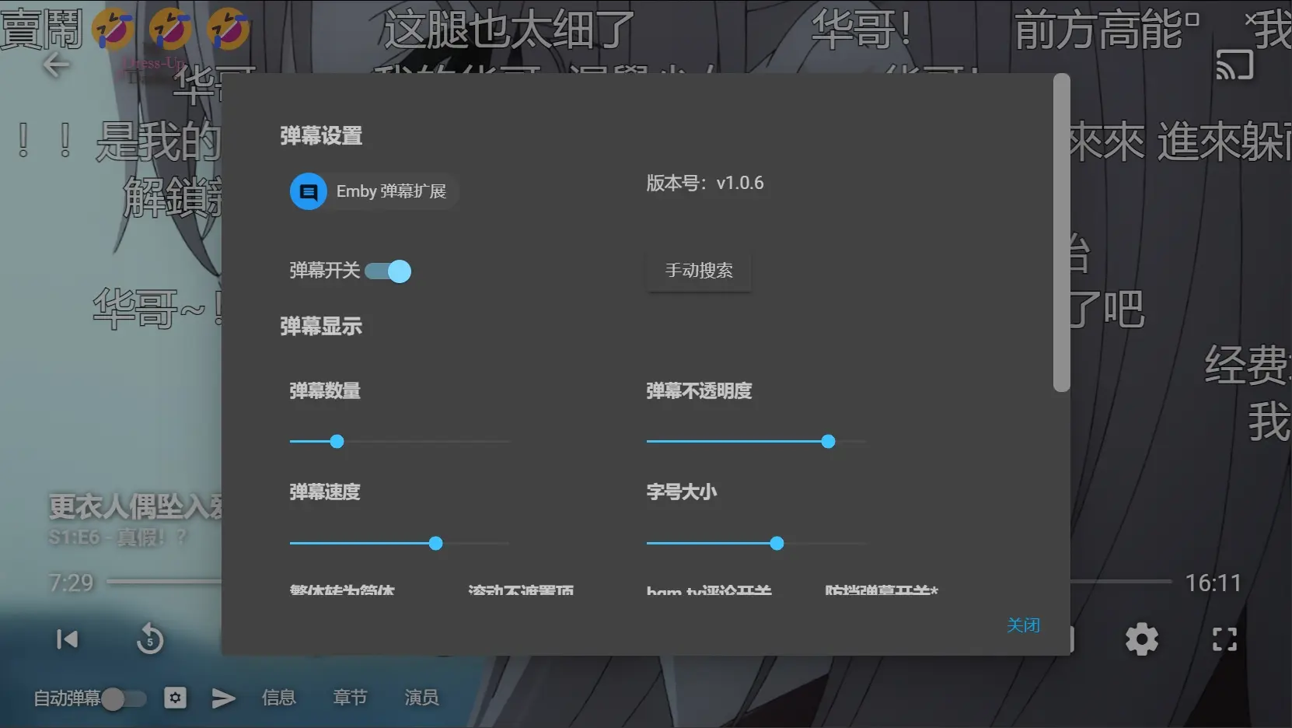Click the blue Emby 弹幕扩展 chat icon
Screen dimensions: 1292x728
click(x=309, y=191)
